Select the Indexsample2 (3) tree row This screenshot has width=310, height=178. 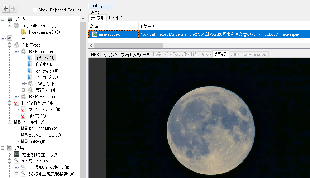44,32
